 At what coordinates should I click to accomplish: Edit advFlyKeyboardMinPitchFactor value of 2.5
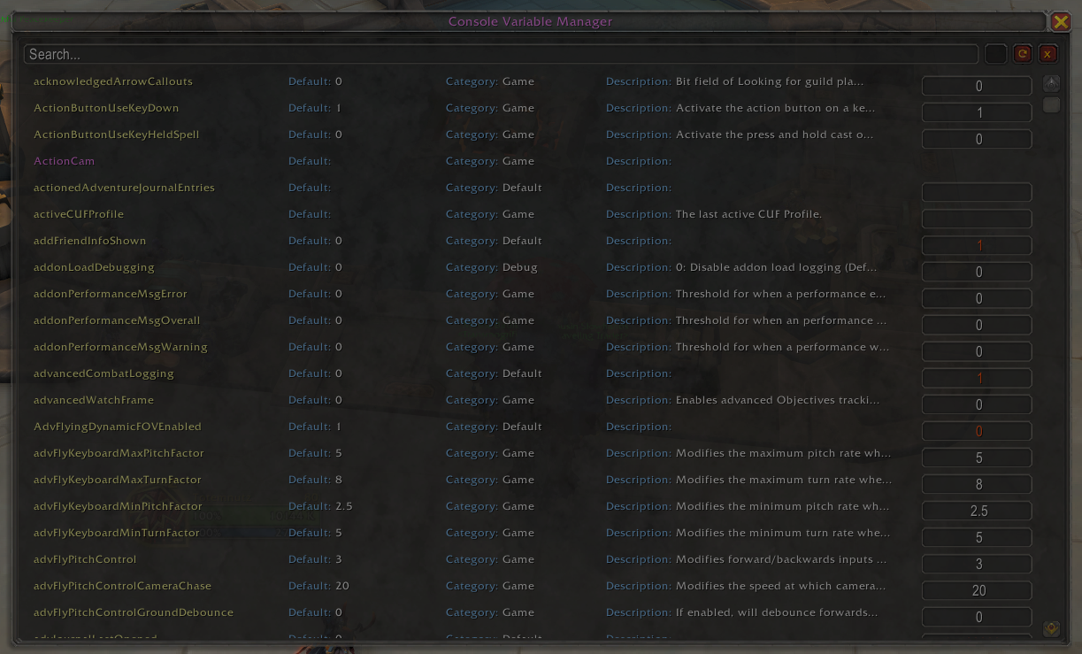(x=977, y=511)
